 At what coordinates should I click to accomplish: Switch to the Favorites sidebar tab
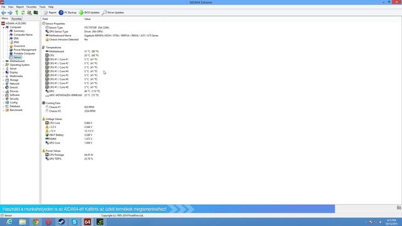pyautogui.click(x=16, y=19)
